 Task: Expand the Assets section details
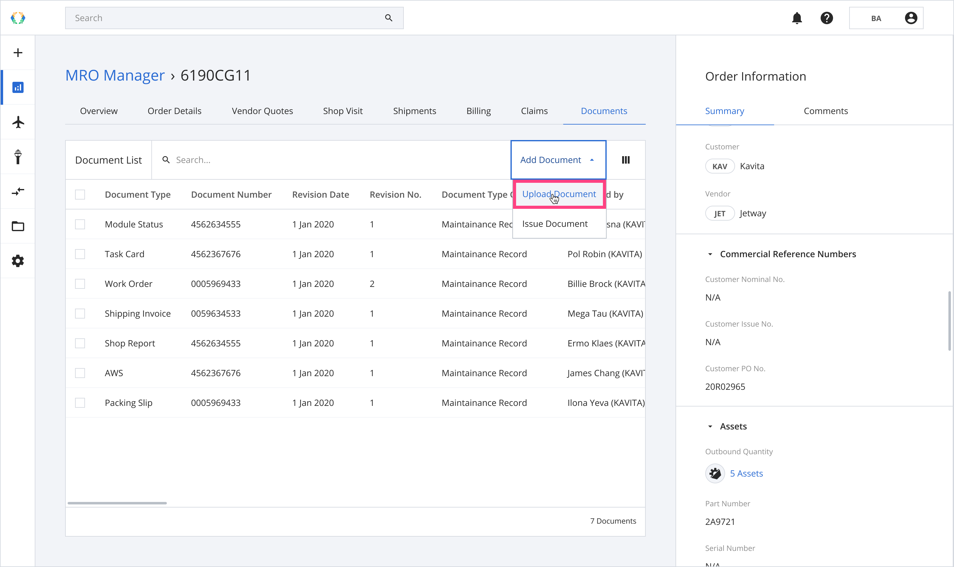click(x=711, y=426)
